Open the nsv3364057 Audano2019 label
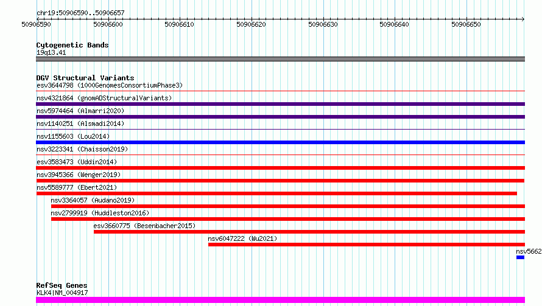The height and width of the screenshot is (306, 542). click(x=93, y=200)
